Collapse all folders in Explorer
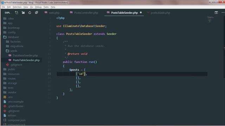The height and width of the screenshot is (126, 225). pos(37,13)
